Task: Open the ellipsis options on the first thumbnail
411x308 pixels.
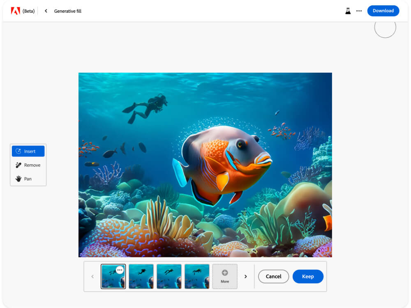Action: [120, 270]
